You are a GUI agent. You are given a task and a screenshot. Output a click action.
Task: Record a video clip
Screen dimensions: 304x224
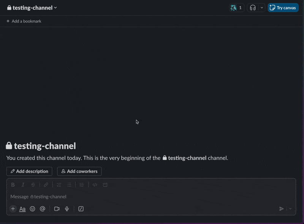(x=57, y=209)
